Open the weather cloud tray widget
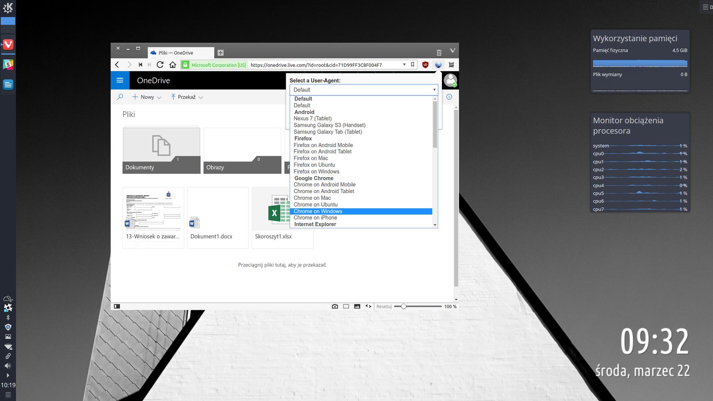Image resolution: width=713 pixels, height=401 pixels. pos(8,299)
